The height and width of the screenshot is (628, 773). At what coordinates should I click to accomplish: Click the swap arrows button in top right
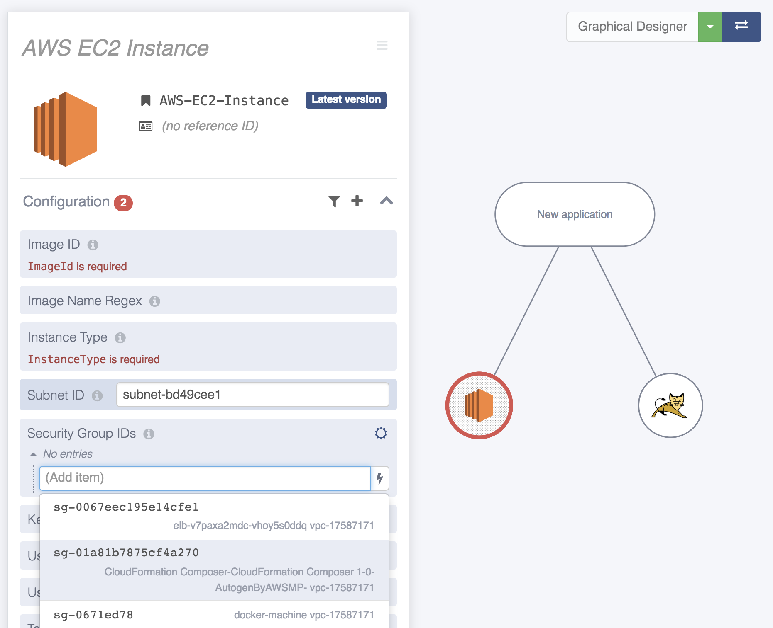pos(741,27)
